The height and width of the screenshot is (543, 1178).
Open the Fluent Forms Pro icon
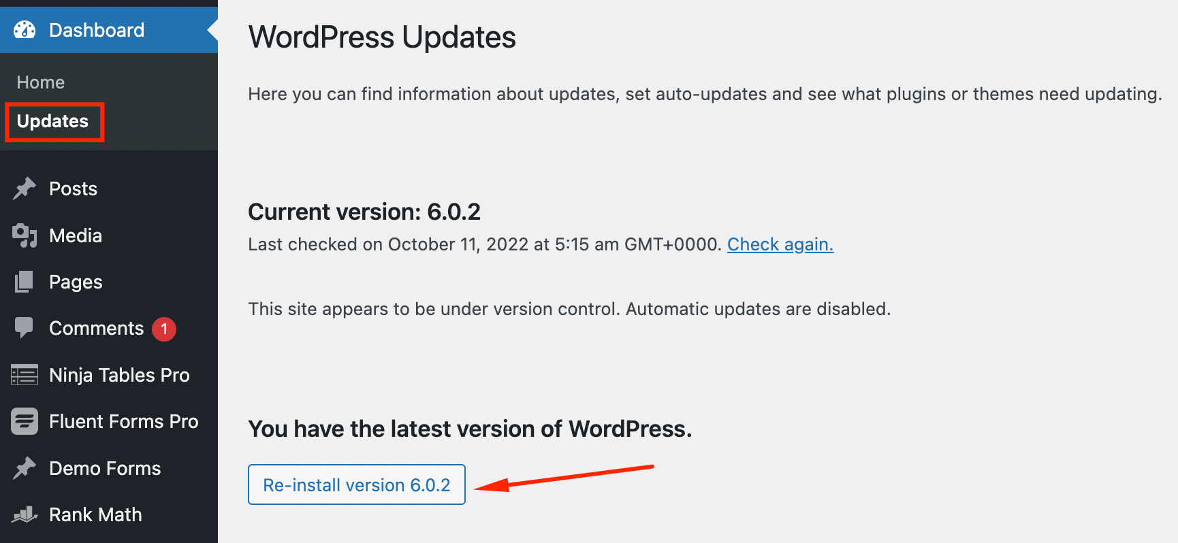(25, 421)
